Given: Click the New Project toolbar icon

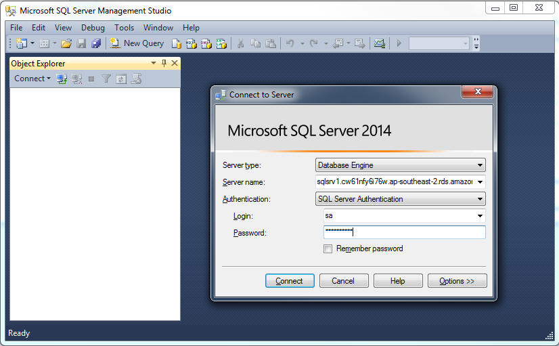Looking at the screenshot, I should coord(22,43).
